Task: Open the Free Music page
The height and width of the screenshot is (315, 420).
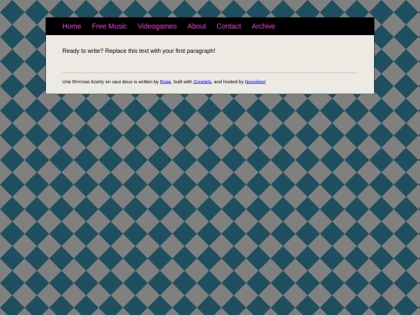Action: click(110, 26)
